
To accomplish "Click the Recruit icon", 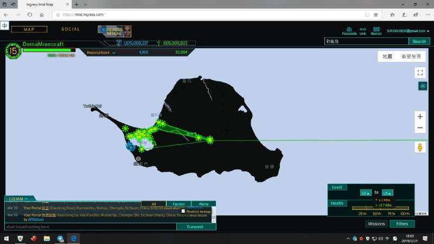I will (x=376, y=31).
